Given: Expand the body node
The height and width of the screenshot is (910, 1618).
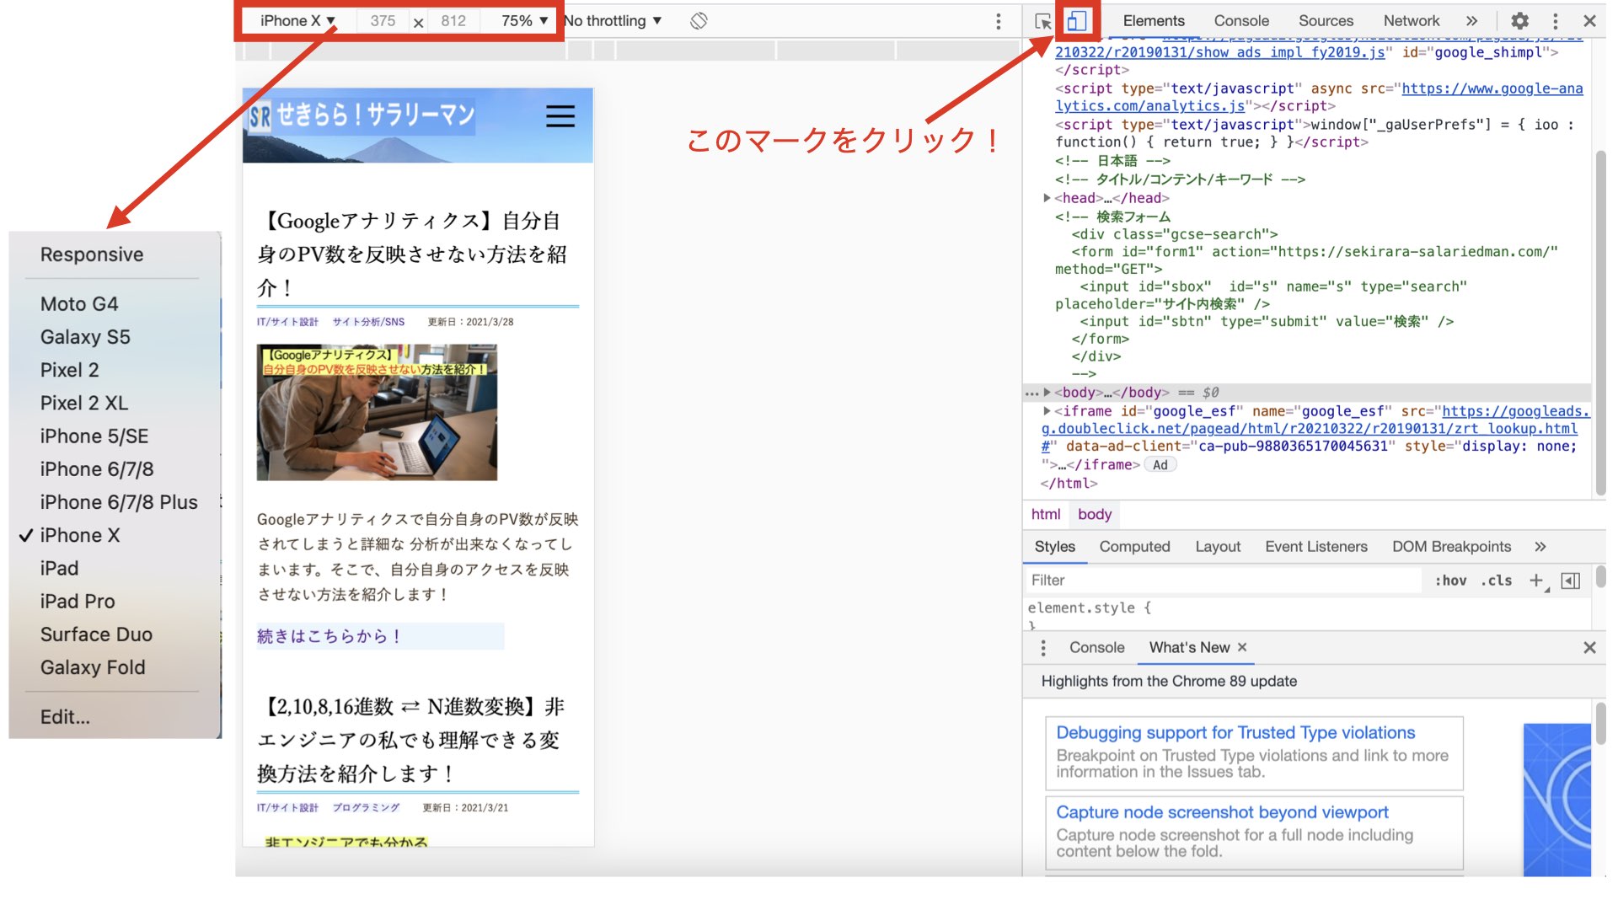Looking at the screenshot, I should tap(1047, 393).
